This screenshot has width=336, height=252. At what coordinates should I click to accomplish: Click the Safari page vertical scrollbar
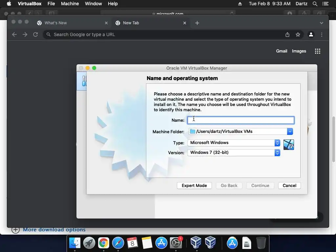(333, 139)
